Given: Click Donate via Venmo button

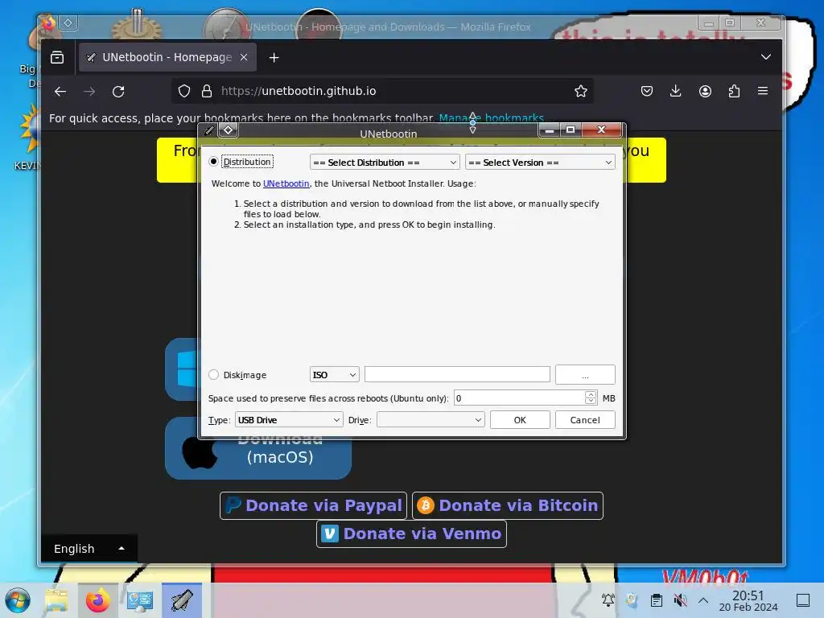Looking at the screenshot, I should point(411,534).
